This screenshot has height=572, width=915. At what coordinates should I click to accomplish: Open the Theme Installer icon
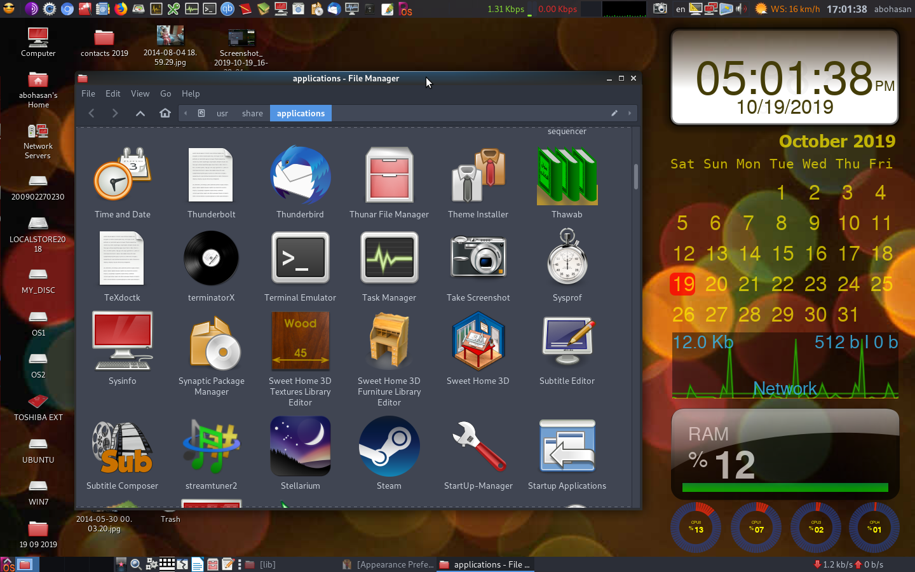478,176
